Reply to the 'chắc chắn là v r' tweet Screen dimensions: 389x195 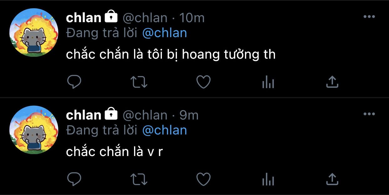click(x=74, y=179)
